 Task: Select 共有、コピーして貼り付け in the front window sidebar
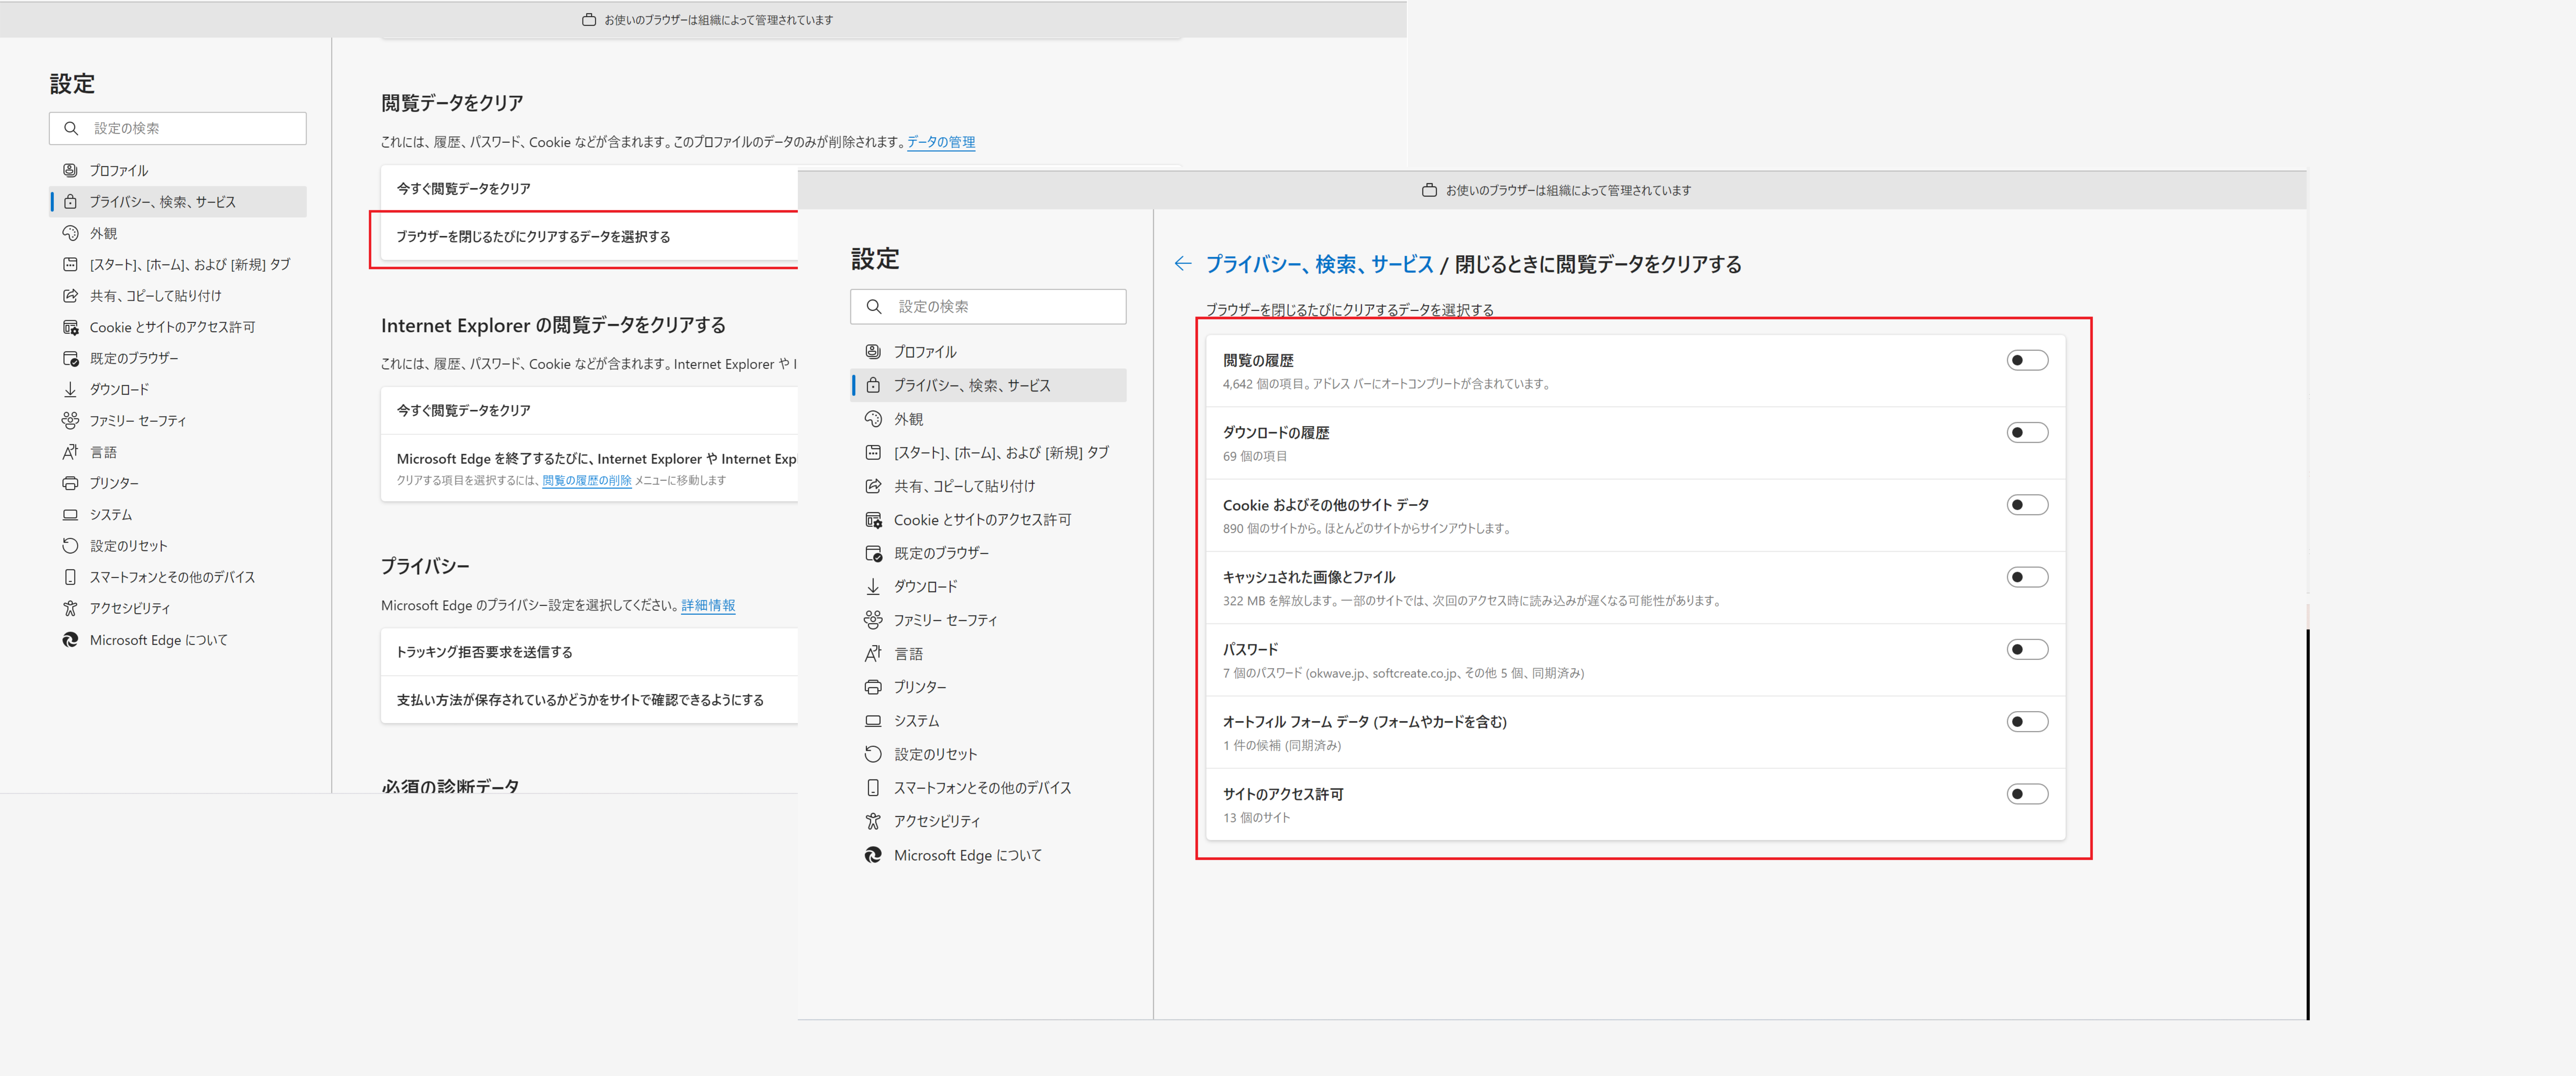point(988,486)
